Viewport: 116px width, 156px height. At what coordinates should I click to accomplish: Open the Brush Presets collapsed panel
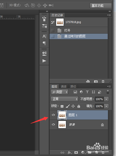pos(44,19)
